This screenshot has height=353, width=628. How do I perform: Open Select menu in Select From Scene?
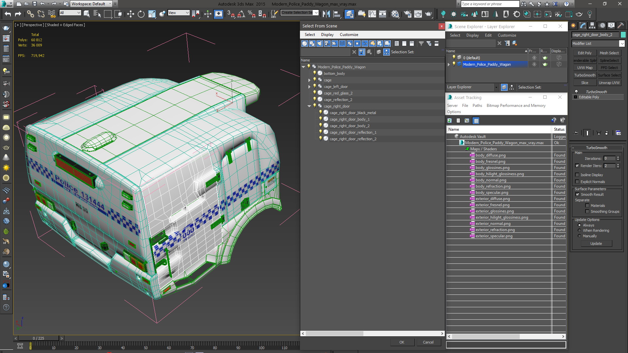tap(310, 35)
